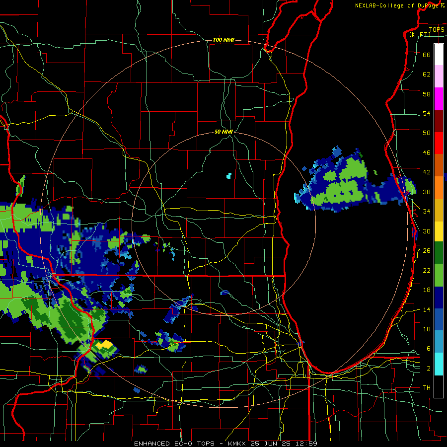
Task: Pick the navy blue legend swatch
Action: point(439,298)
